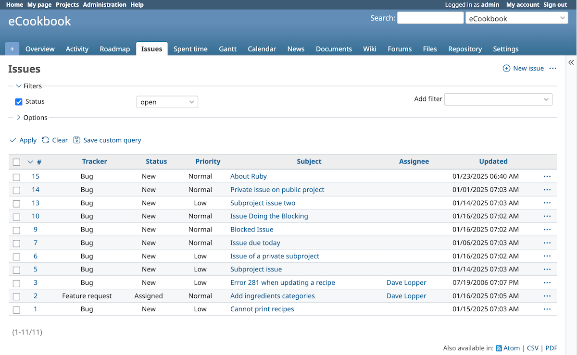The height and width of the screenshot is (355, 577).
Task: Switch to the Gantt tab
Action: pos(227,49)
